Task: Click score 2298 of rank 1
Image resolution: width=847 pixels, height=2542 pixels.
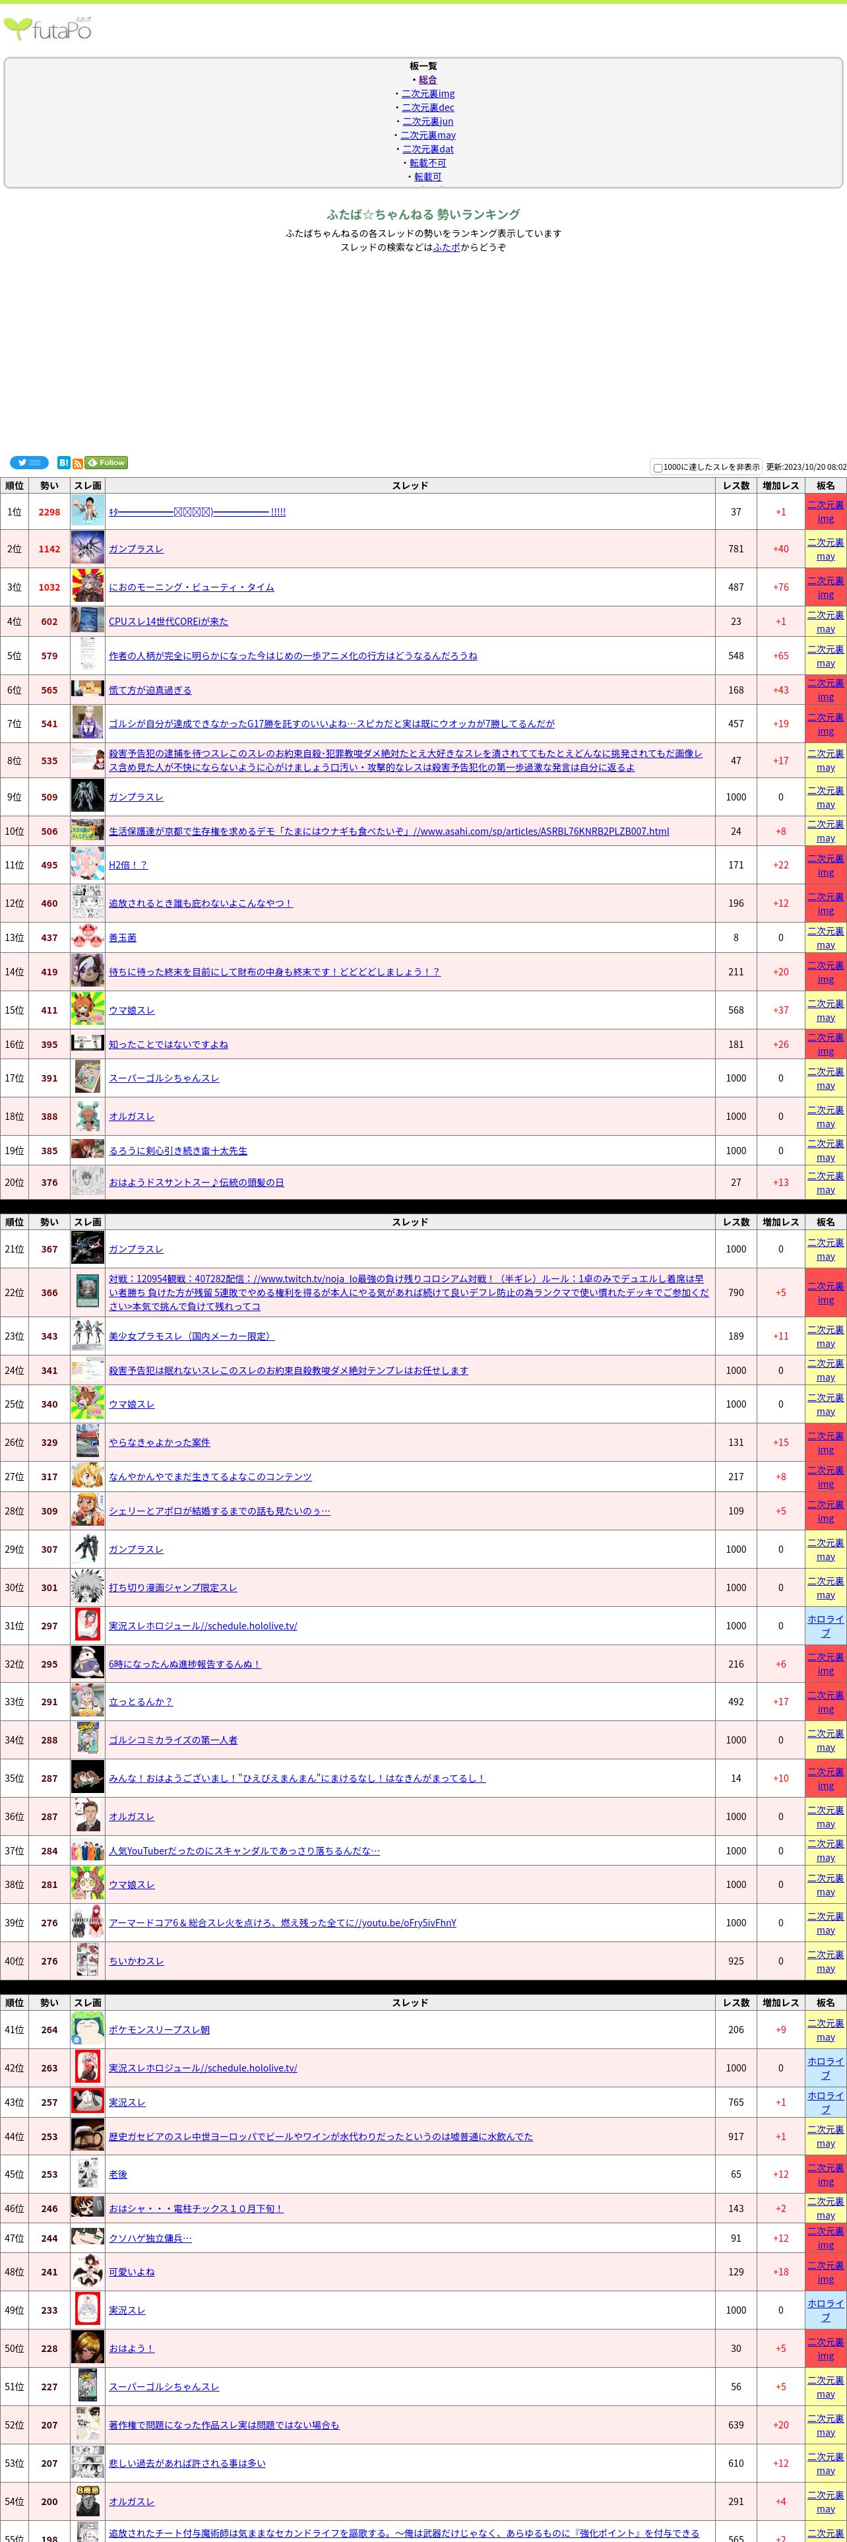Action: pyautogui.click(x=49, y=512)
